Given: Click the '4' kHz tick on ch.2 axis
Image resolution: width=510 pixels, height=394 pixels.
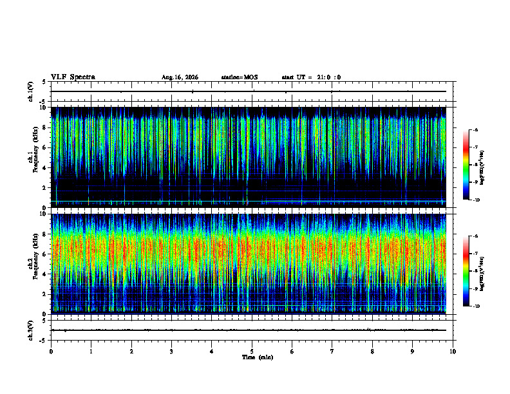Looking at the screenshot, I should click(45, 274).
